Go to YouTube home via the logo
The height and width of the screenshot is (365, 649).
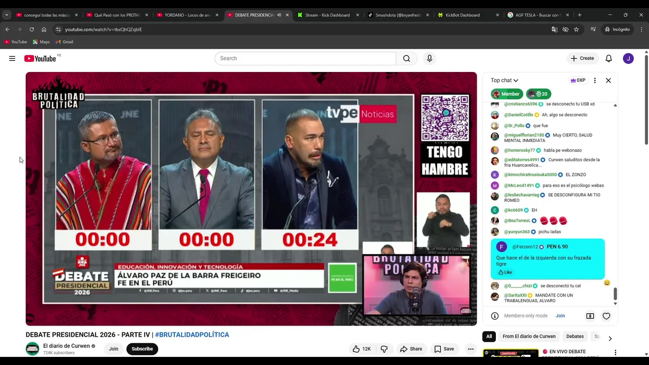click(x=40, y=58)
